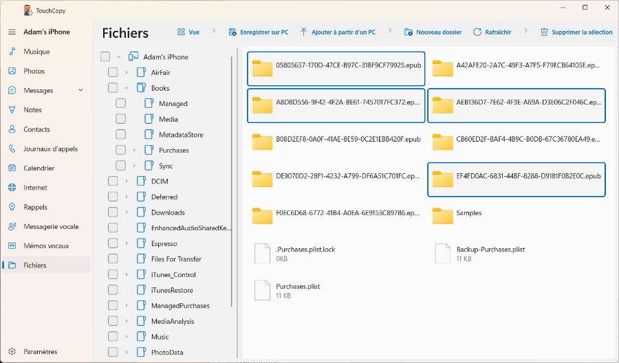This screenshot has width=619, height=363.
Task: Check the Adam's iPhone root checkbox
Action: pos(105,57)
